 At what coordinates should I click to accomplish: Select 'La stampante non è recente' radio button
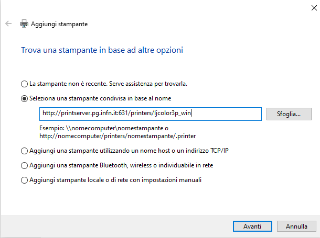click(24, 84)
